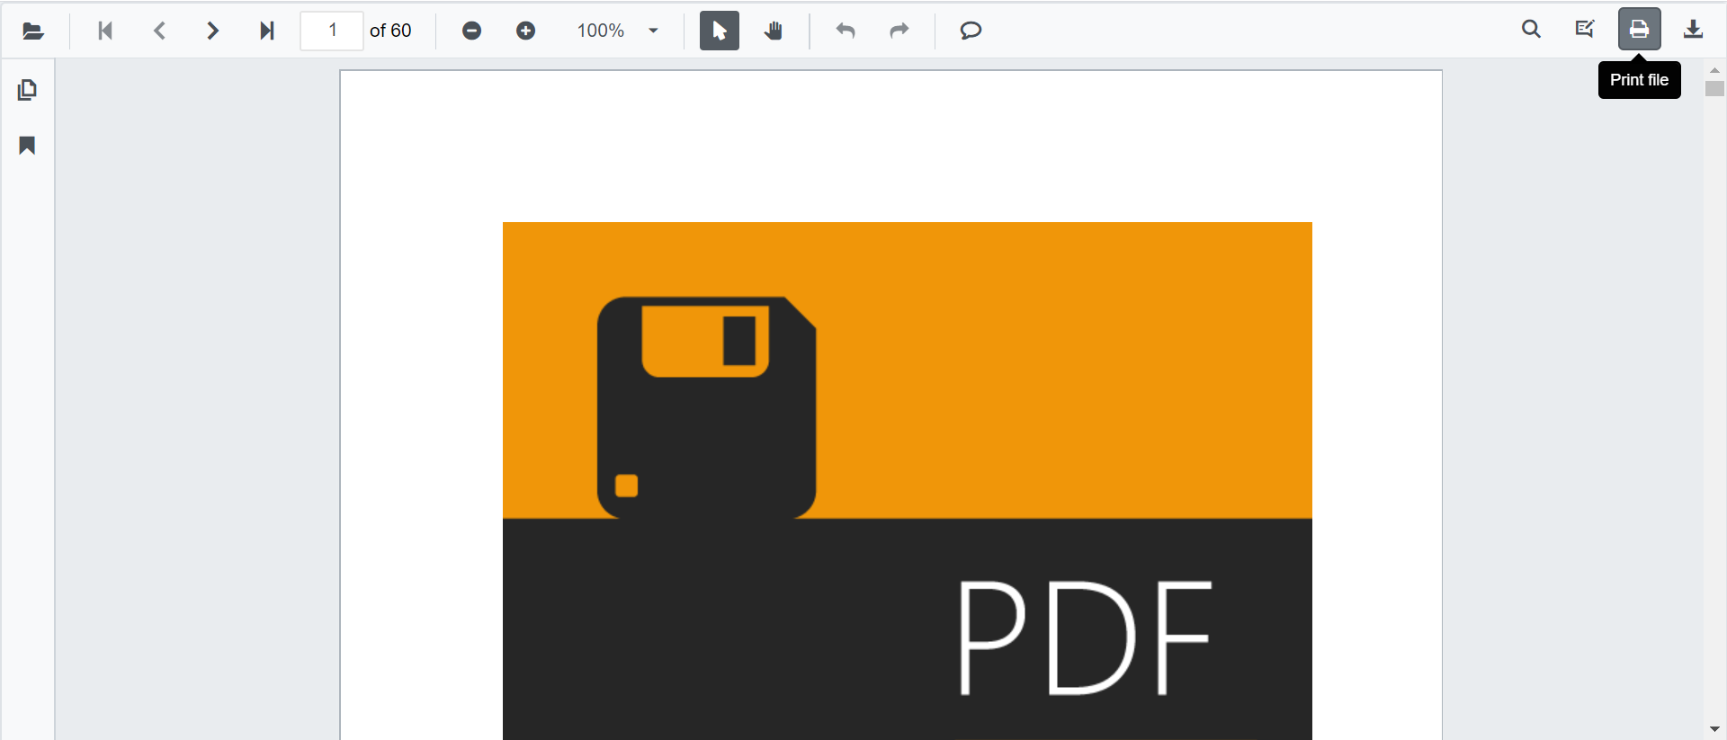Zoom out with the minus button

pos(471,31)
